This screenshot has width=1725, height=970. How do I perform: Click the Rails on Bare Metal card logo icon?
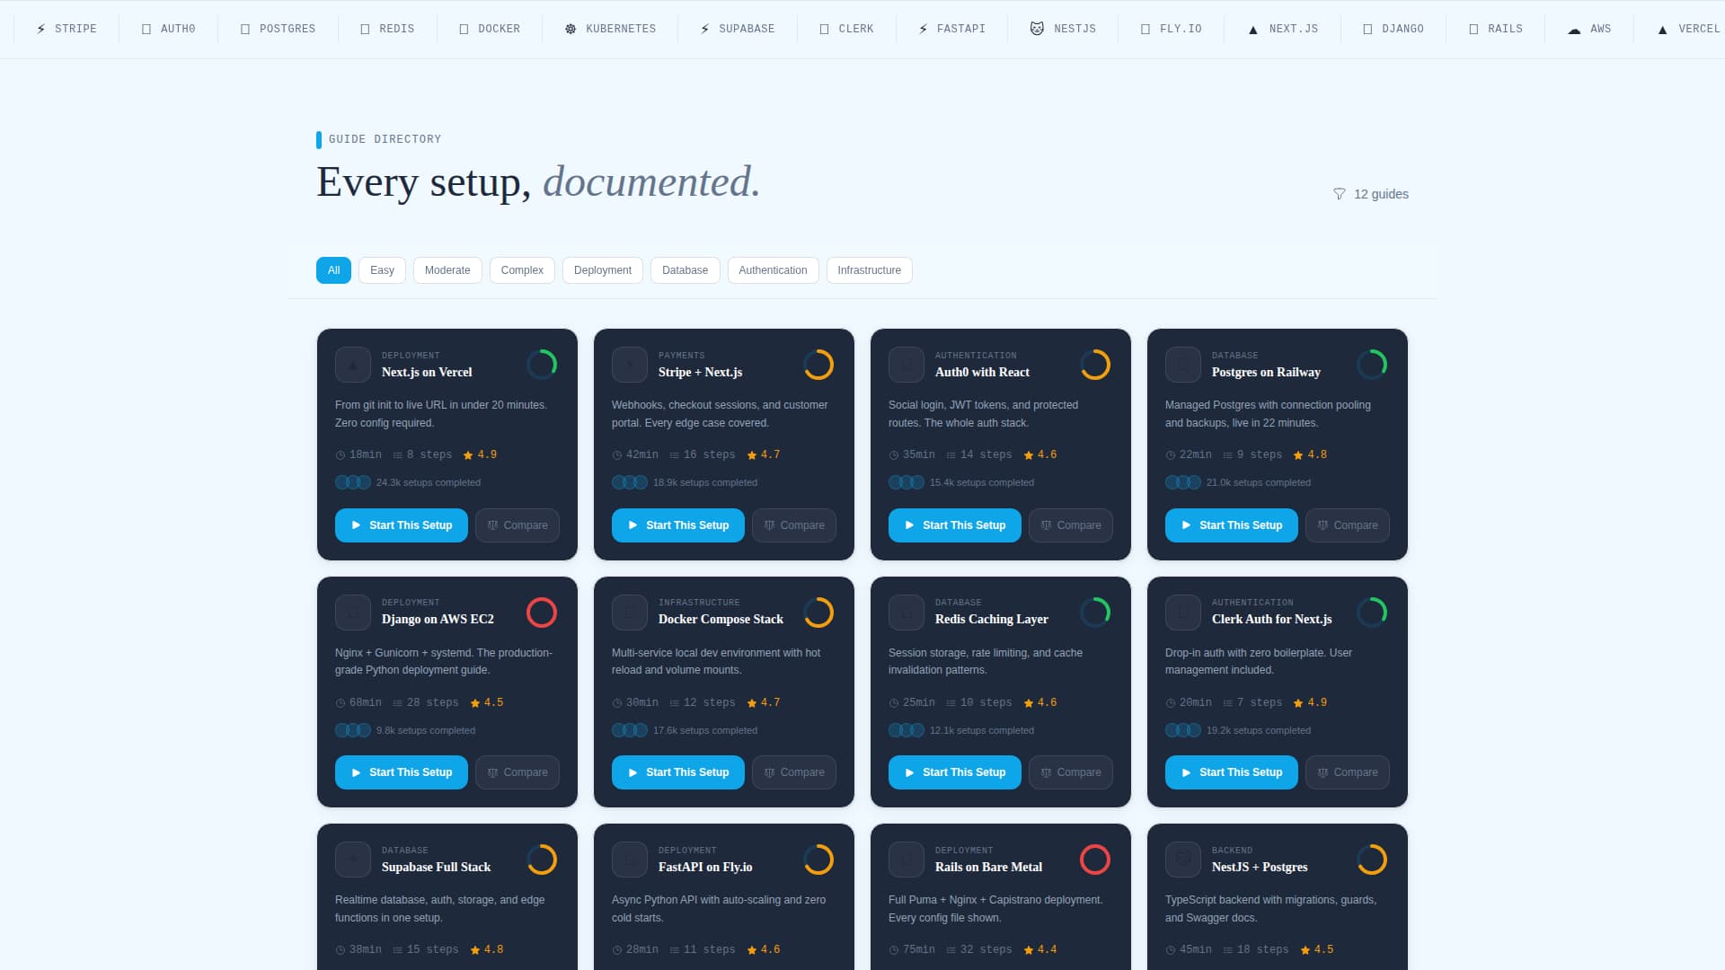click(x=907, y=860)
